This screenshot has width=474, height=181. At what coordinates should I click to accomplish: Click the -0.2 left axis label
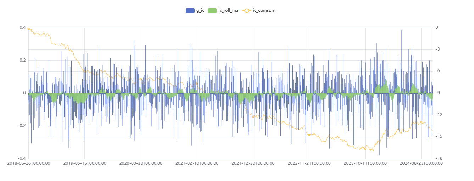21,126
